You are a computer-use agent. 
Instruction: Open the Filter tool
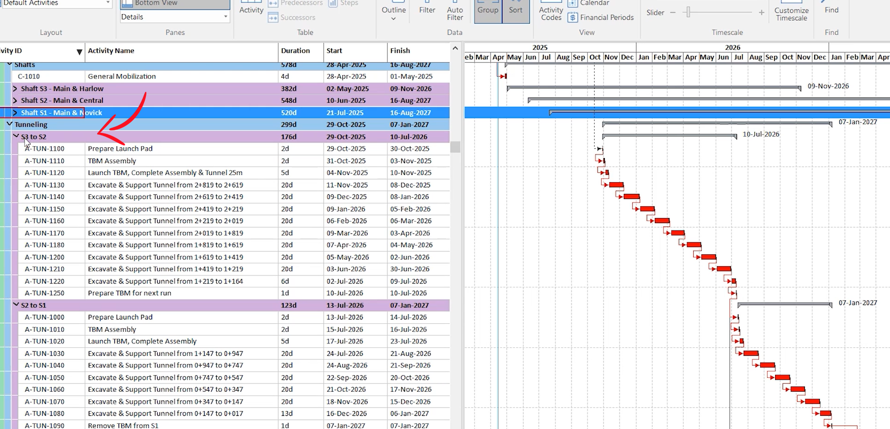(x=427, y=10)
